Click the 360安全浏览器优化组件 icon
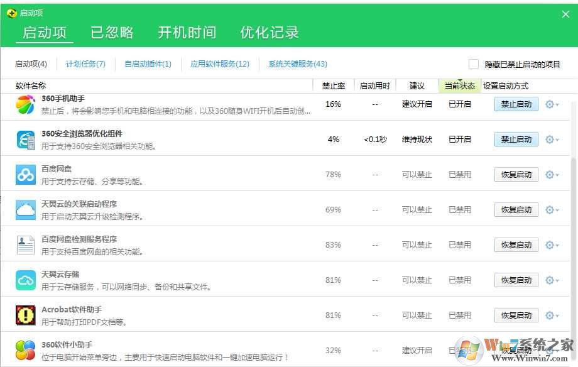This screenshot has width=578, height=367. tap(26, 140)
